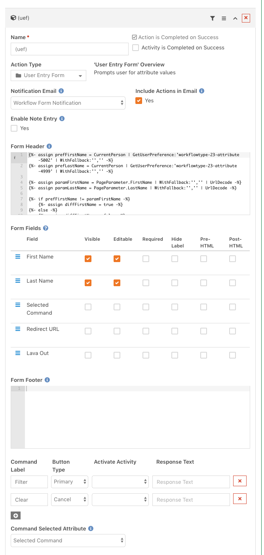This screenshot has height=555, width=264.
Task: Open the Notification Email dropdown
Action: click(68, 103)
